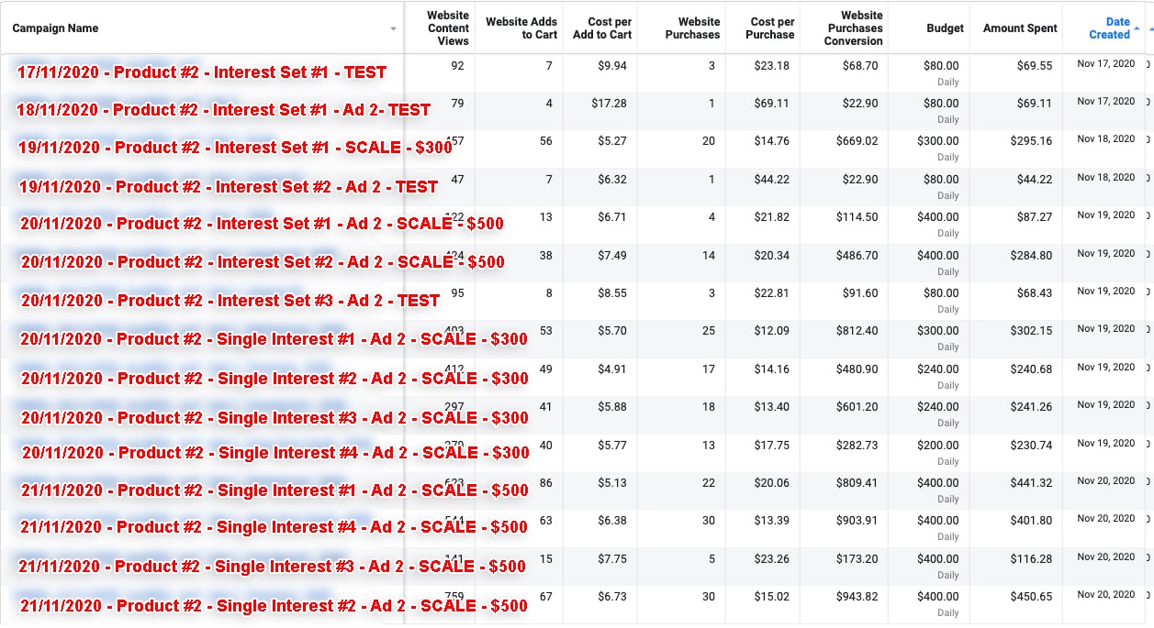Open the 18/11/2020 Interest Set #1 Ad 2 campaign

tap(223, 110)
